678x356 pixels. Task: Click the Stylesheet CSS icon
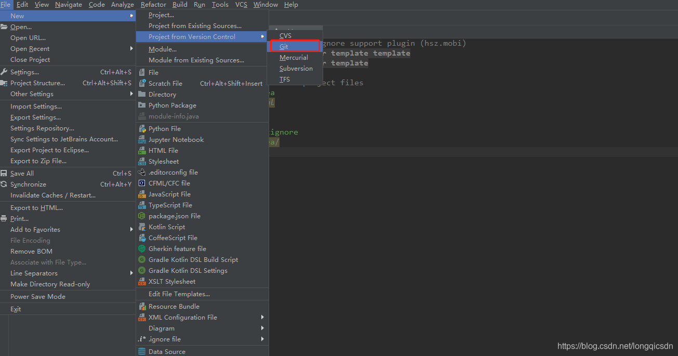point(142,162)
